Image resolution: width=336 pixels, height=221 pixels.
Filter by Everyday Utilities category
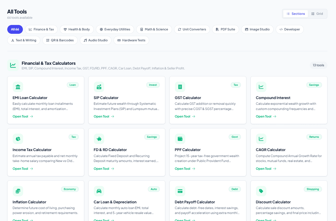tap(115, 29)
